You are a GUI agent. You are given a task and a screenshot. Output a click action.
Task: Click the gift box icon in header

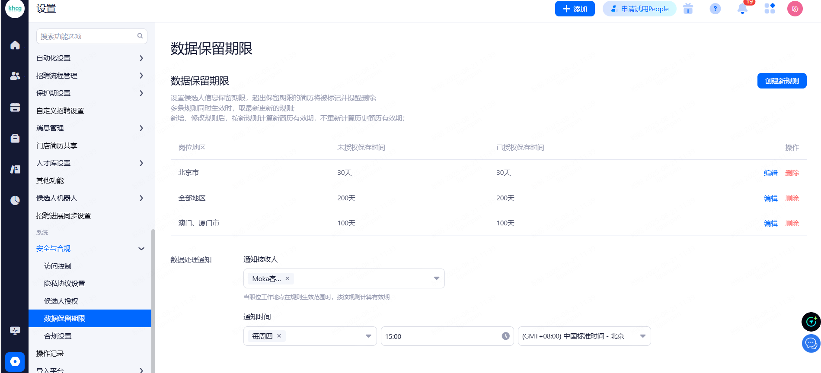pos(688,9)
